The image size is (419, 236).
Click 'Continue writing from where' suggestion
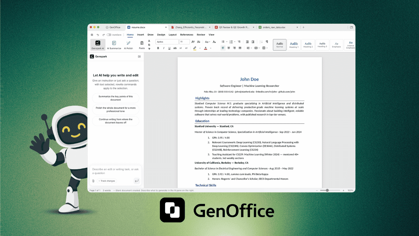click(x=116, y=121)
